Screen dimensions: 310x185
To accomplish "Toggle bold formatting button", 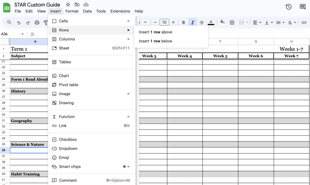I will coord(183,22).
